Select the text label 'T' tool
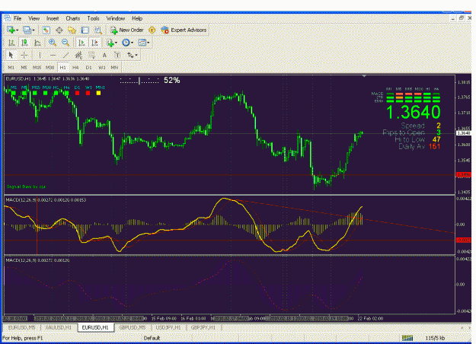The height and width of the screenshot is (344, 476). 117,56
